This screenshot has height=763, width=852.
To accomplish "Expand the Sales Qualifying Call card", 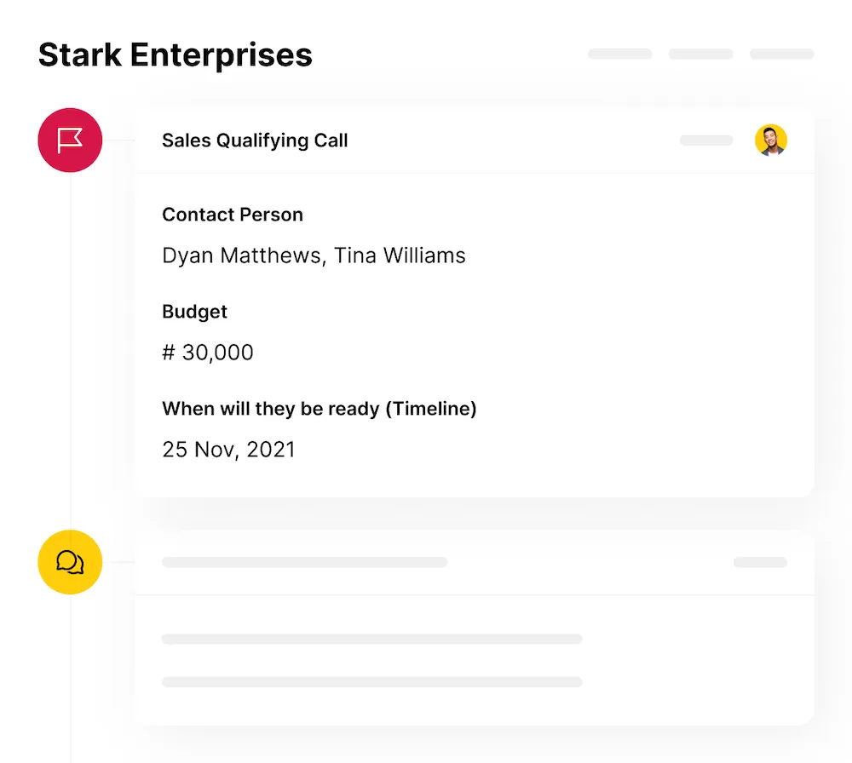I will 255,141.
